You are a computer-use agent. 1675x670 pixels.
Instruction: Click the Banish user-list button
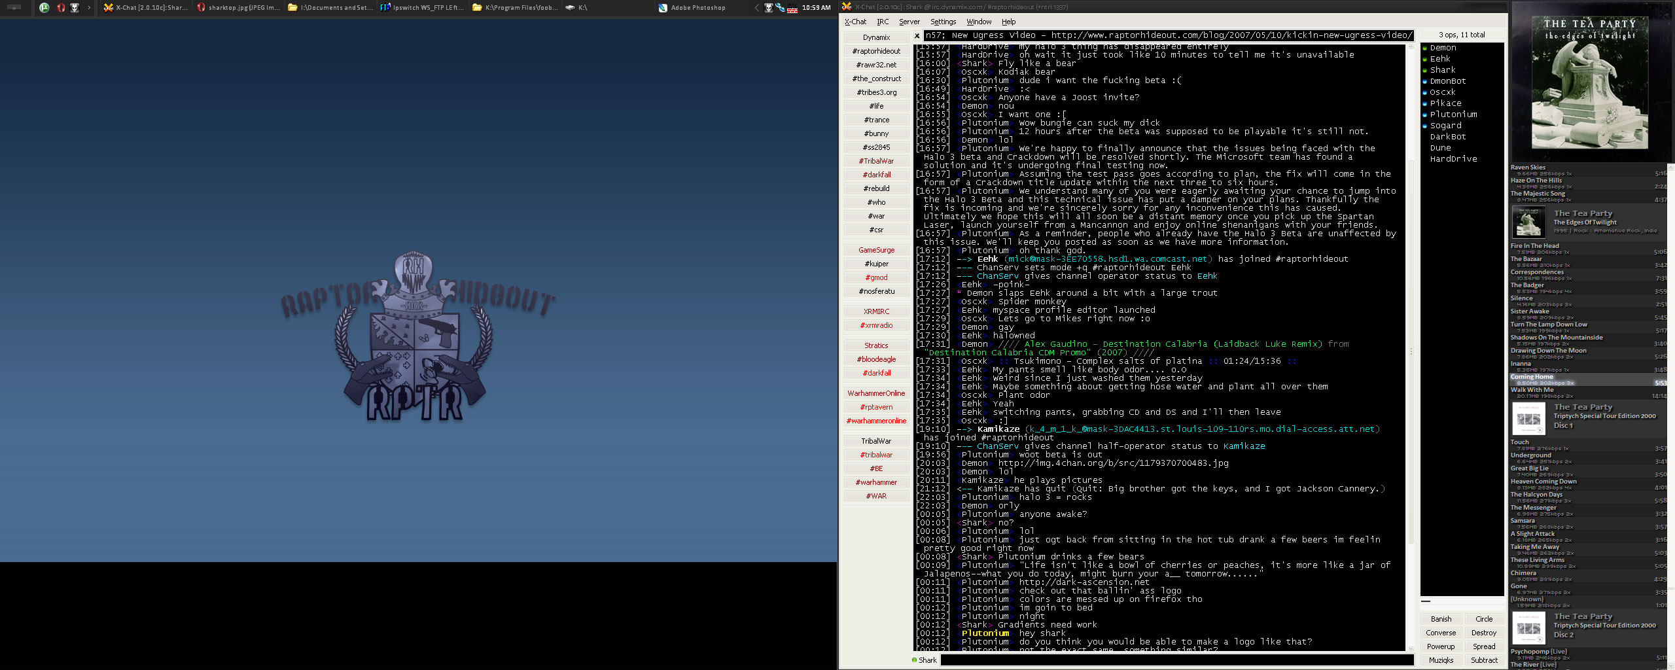tap(1441, 619)
